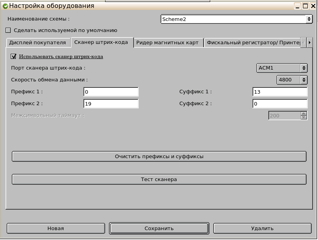This screenshot has height=240, width=318.
Task: Click the 'Скорость обмена данными' label
Action: point(49,80)
